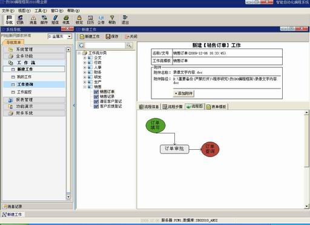
Task: Click the 客户反馈登记 form icon
Action: click(x=96, y=106)
